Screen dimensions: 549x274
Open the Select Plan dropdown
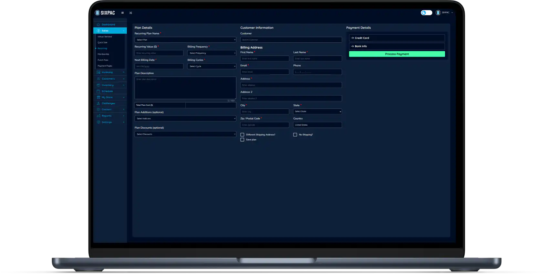coord(185,40)
